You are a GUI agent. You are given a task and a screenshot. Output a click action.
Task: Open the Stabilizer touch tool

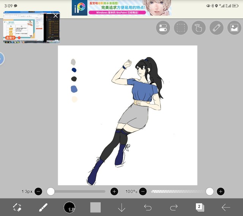(x=199, y=28)
